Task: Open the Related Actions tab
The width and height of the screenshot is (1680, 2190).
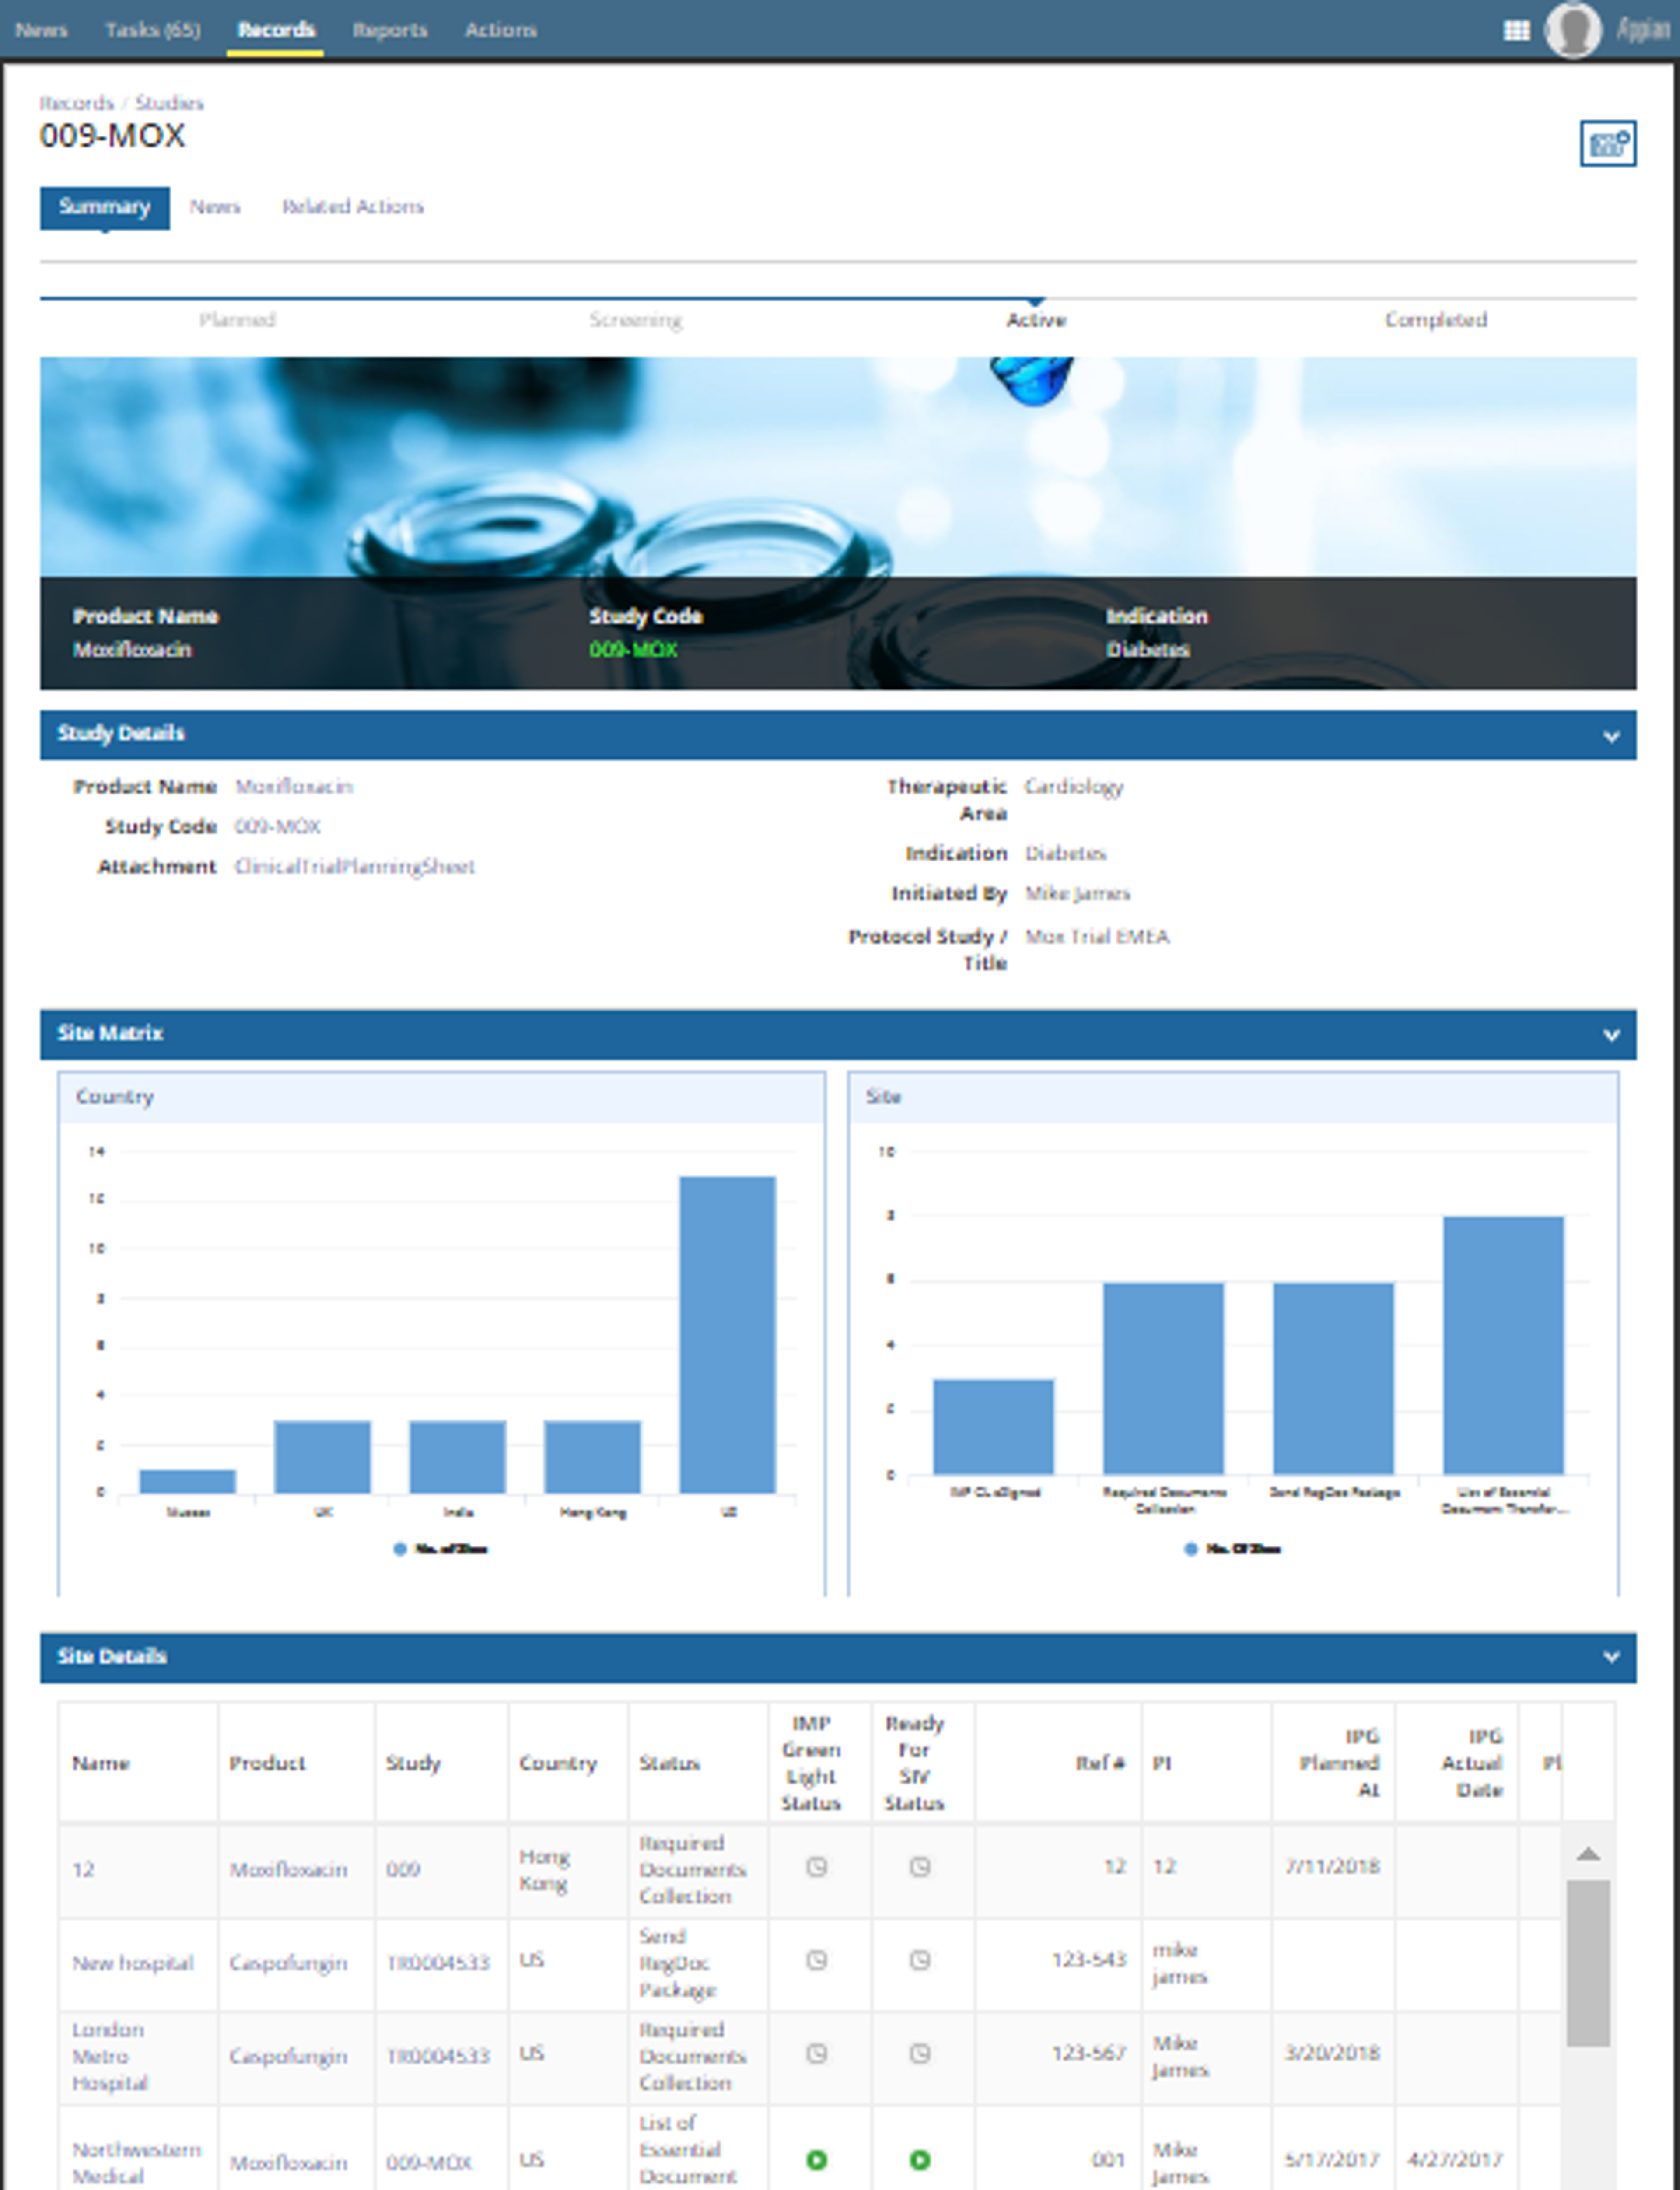Action: coord(352,207)
